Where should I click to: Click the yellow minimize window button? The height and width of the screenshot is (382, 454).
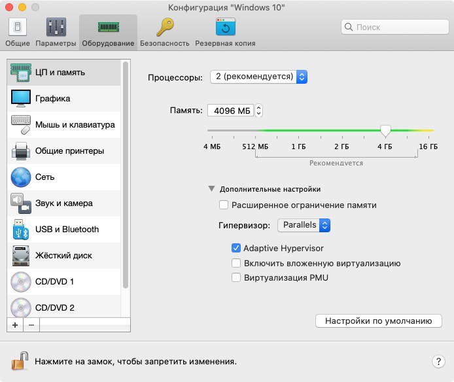coord(22,7)
